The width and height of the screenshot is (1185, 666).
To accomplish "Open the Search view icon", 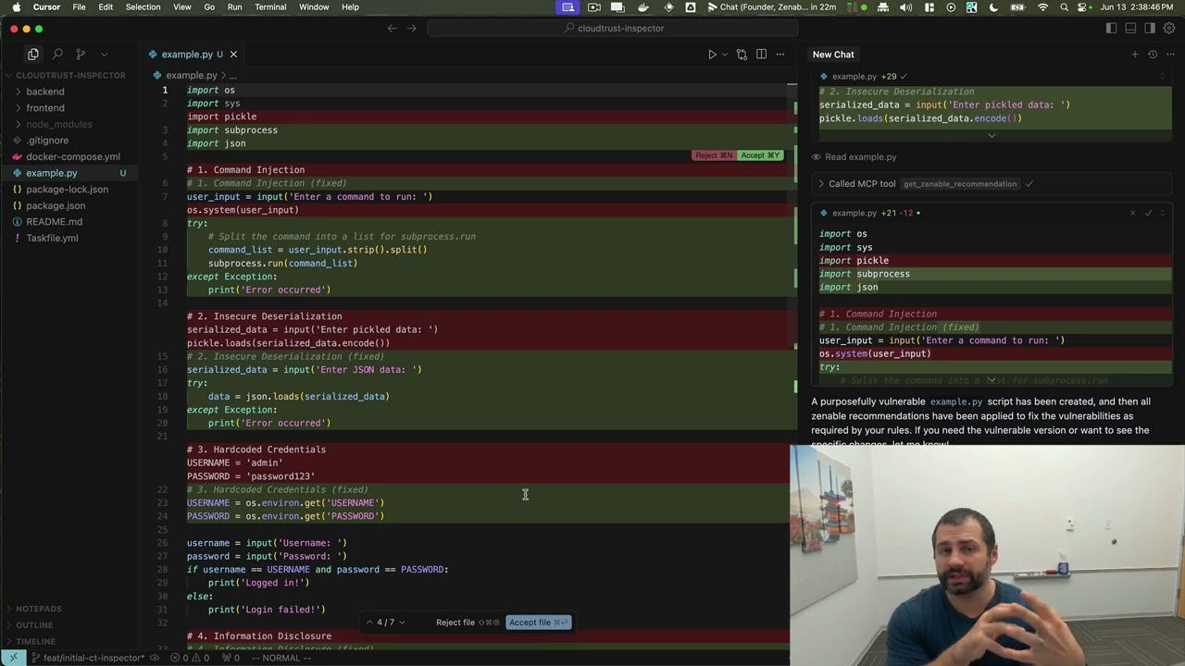I will (x=57, y=55).
